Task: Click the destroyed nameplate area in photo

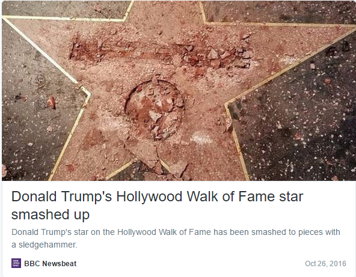Action: [161, 53]
